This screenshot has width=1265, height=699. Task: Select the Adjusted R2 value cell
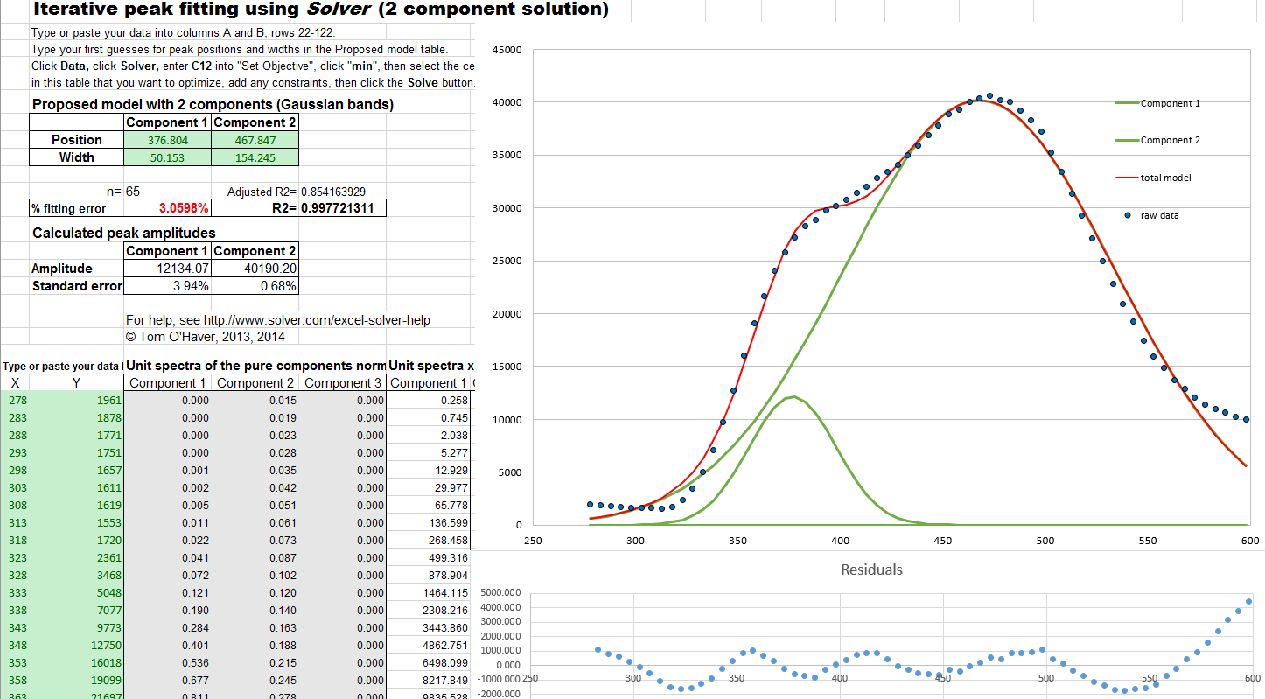[332, 191]
